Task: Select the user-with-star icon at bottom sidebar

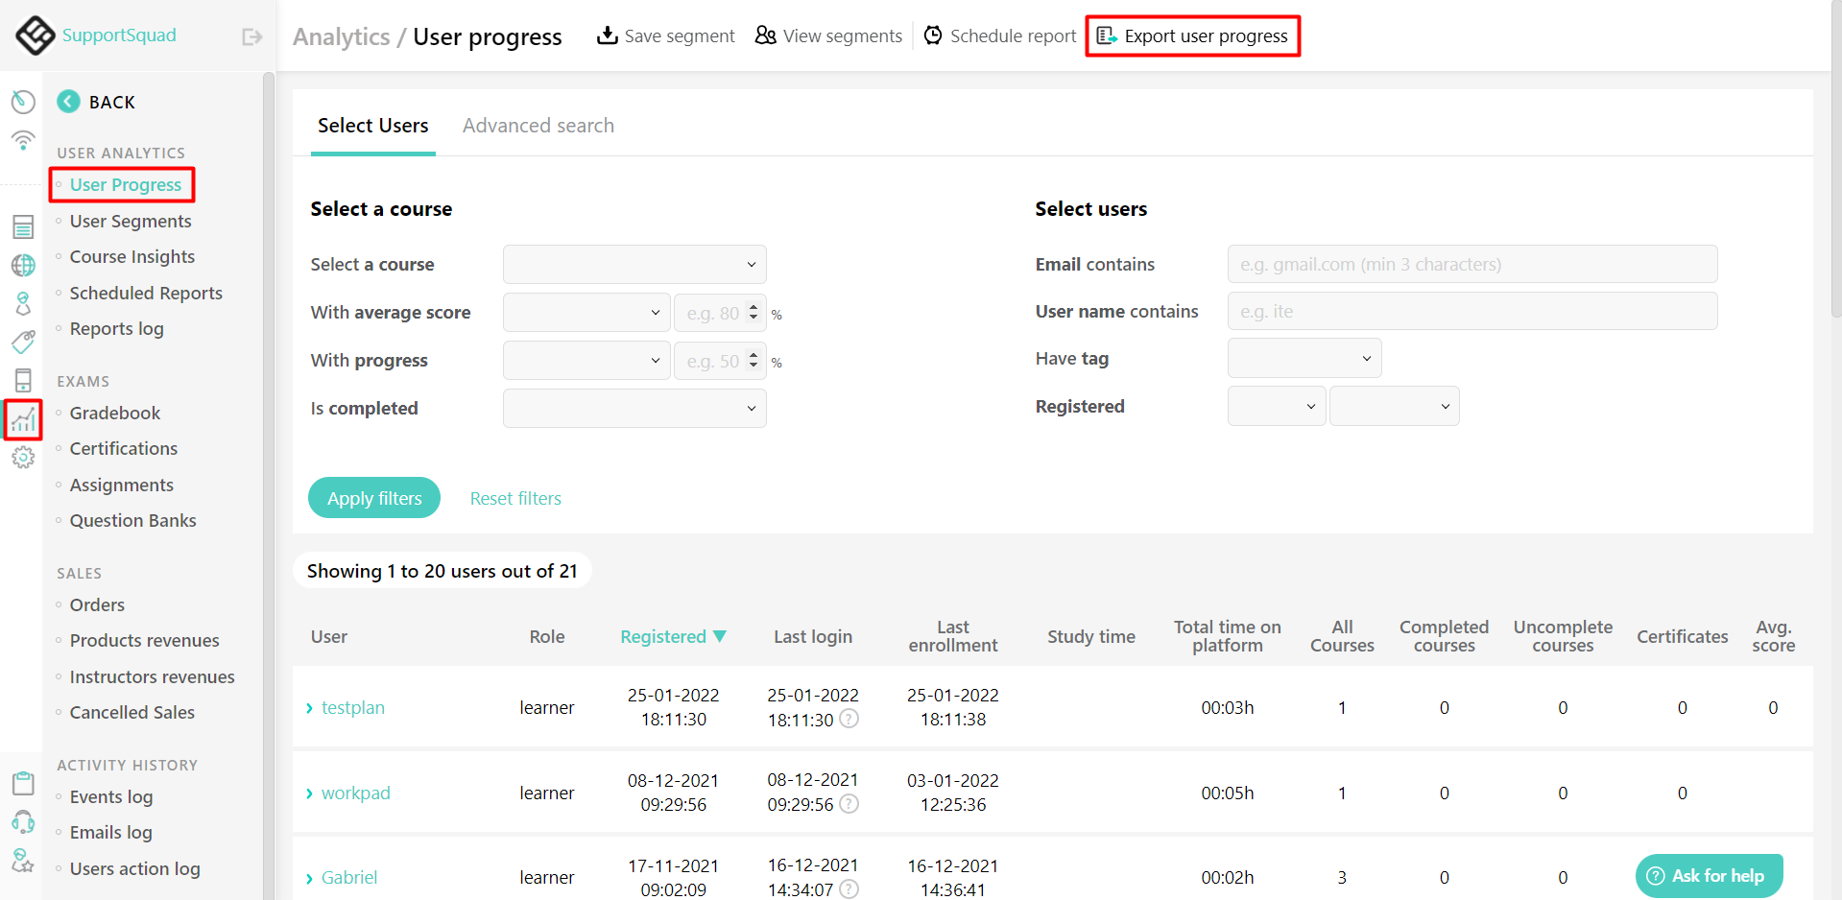Action: pos(23,861)
